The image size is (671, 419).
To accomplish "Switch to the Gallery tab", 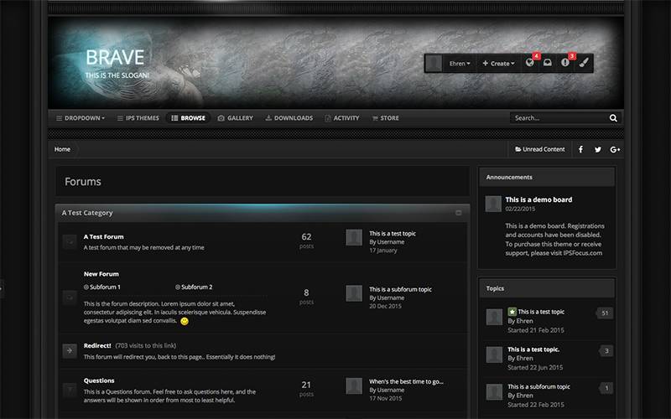I will [235, 118].
